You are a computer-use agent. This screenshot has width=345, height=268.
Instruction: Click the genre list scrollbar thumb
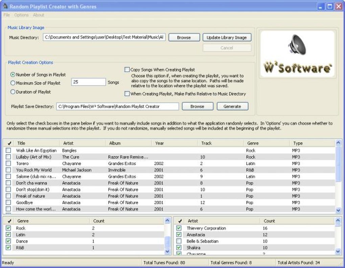tap(167, 242)
